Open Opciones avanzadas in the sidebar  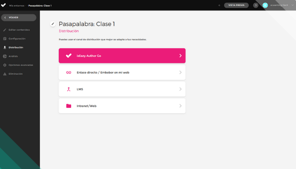(x=20, y=65)
